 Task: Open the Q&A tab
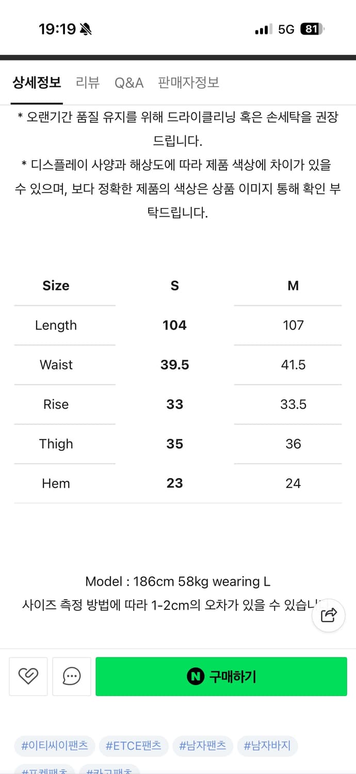pos(129,83)
